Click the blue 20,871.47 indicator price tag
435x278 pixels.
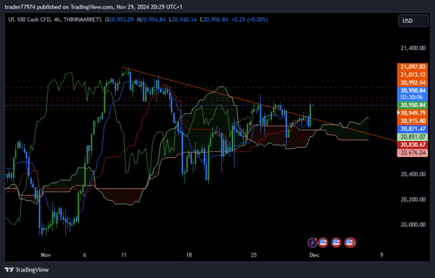coord(413,129)
